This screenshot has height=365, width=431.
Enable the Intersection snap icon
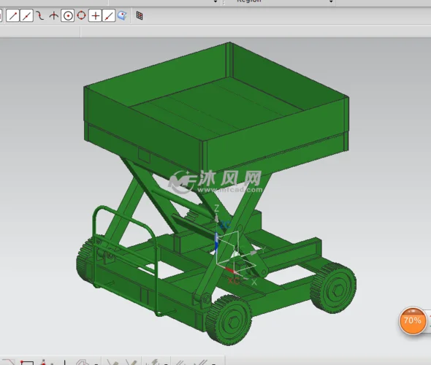point(54,15)
